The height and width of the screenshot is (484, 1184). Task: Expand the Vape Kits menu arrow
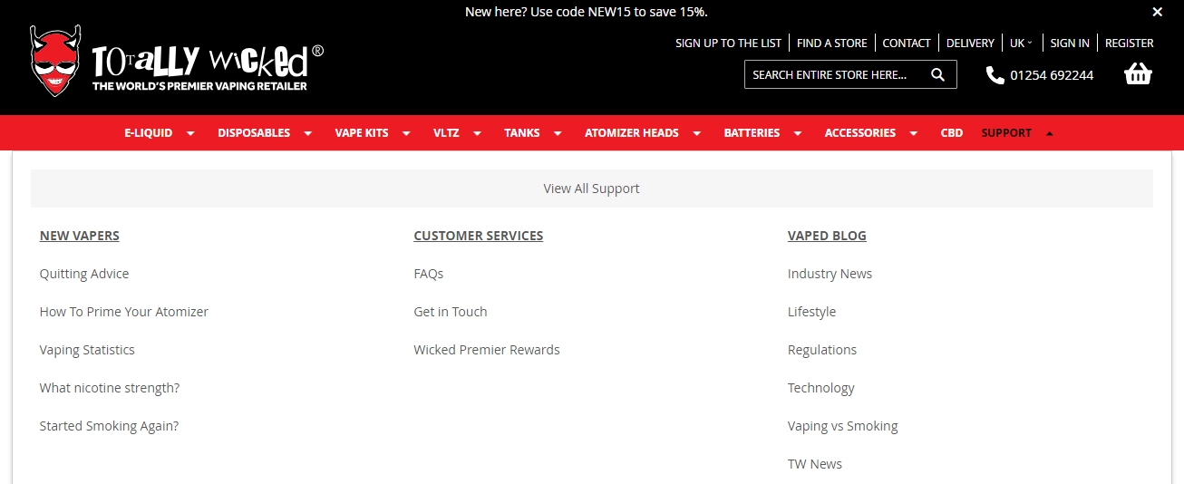[x=406, y=133]
